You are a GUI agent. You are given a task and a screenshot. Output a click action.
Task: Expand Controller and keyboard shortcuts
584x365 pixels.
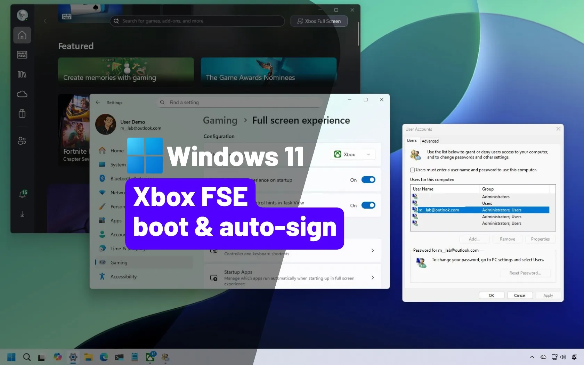tap(372, 250)
